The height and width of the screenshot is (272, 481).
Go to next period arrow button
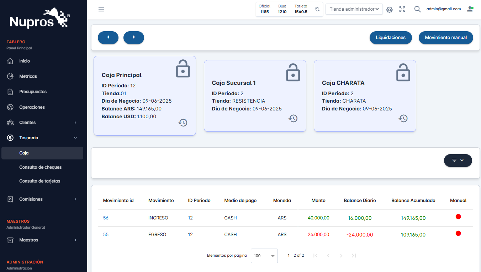click(x=134, y=37)
